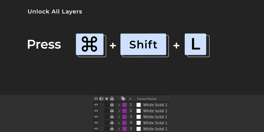
Task: Click the lock column header icon
Action: (112, 99)
